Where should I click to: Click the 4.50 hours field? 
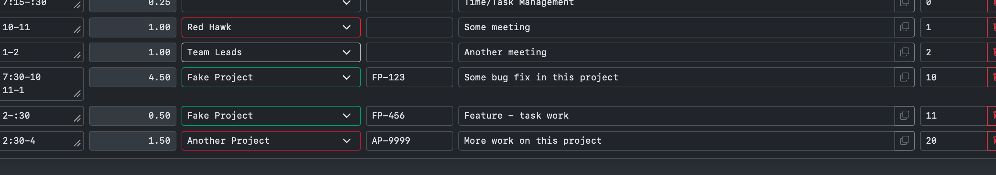click(x=133, y=77)
